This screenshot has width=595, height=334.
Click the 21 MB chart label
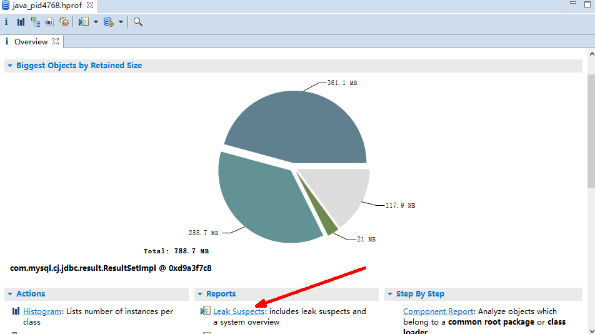pyautogui.click(x=366, y=239)
